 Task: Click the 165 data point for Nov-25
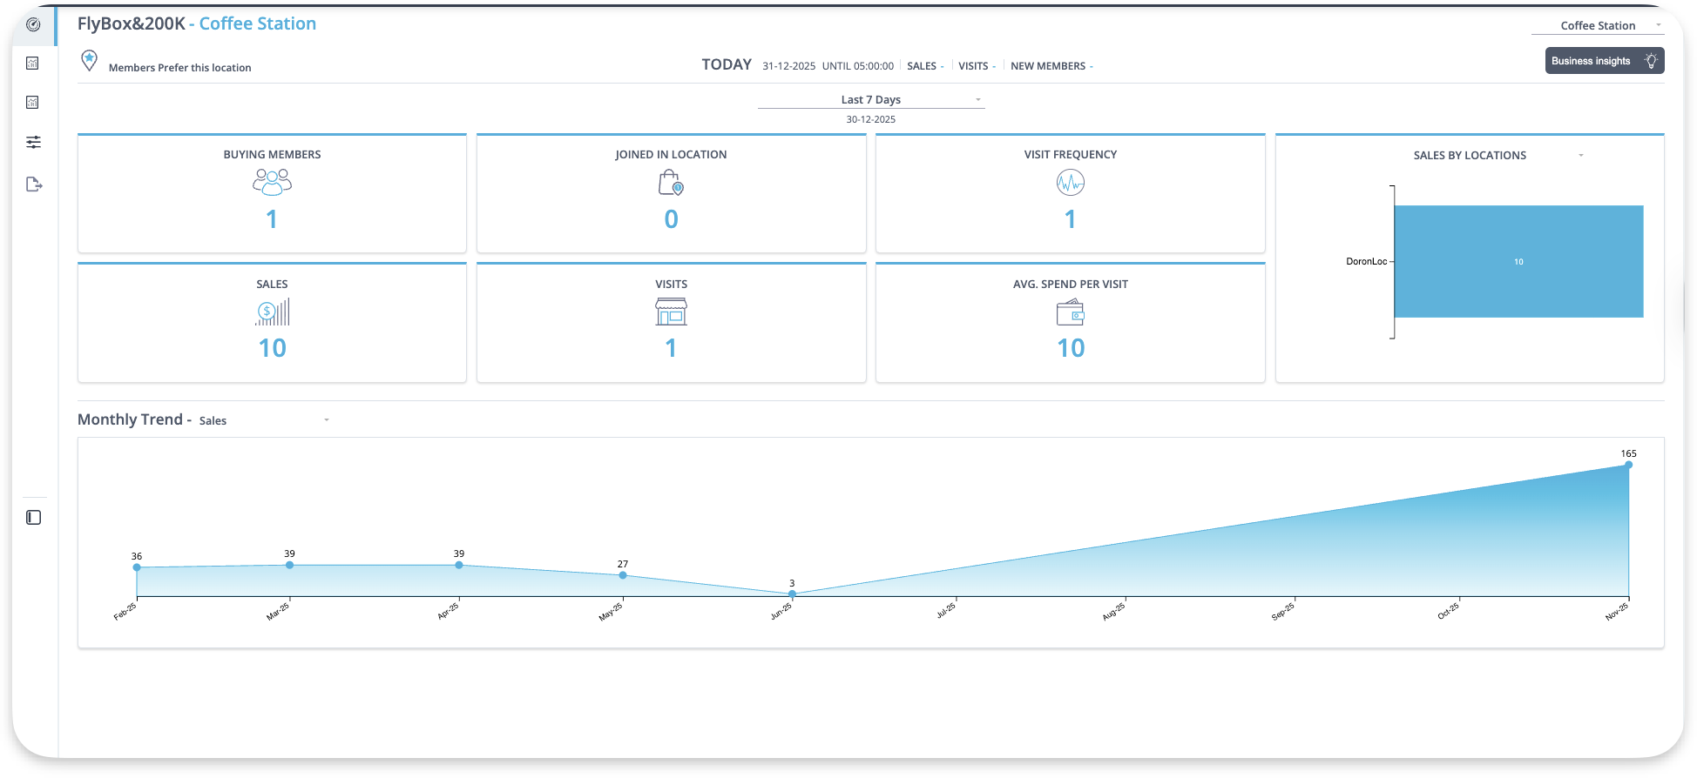(1628, 465)
